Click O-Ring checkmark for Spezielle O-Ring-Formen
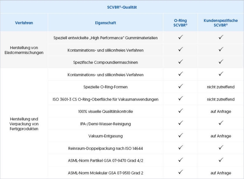This screenshot has width=244, height=179. point(180,86)
